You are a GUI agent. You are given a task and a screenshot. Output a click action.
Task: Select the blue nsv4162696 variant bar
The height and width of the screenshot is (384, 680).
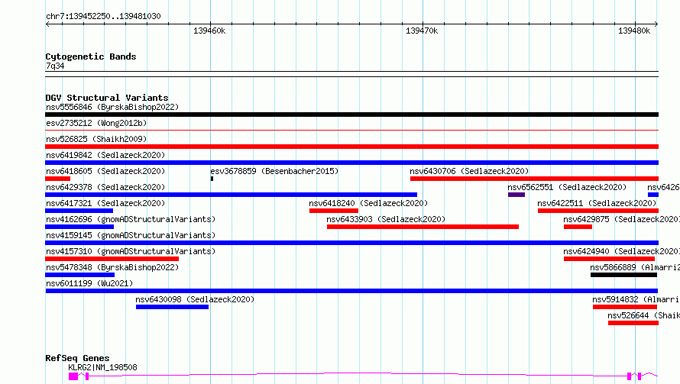[79, 227]
